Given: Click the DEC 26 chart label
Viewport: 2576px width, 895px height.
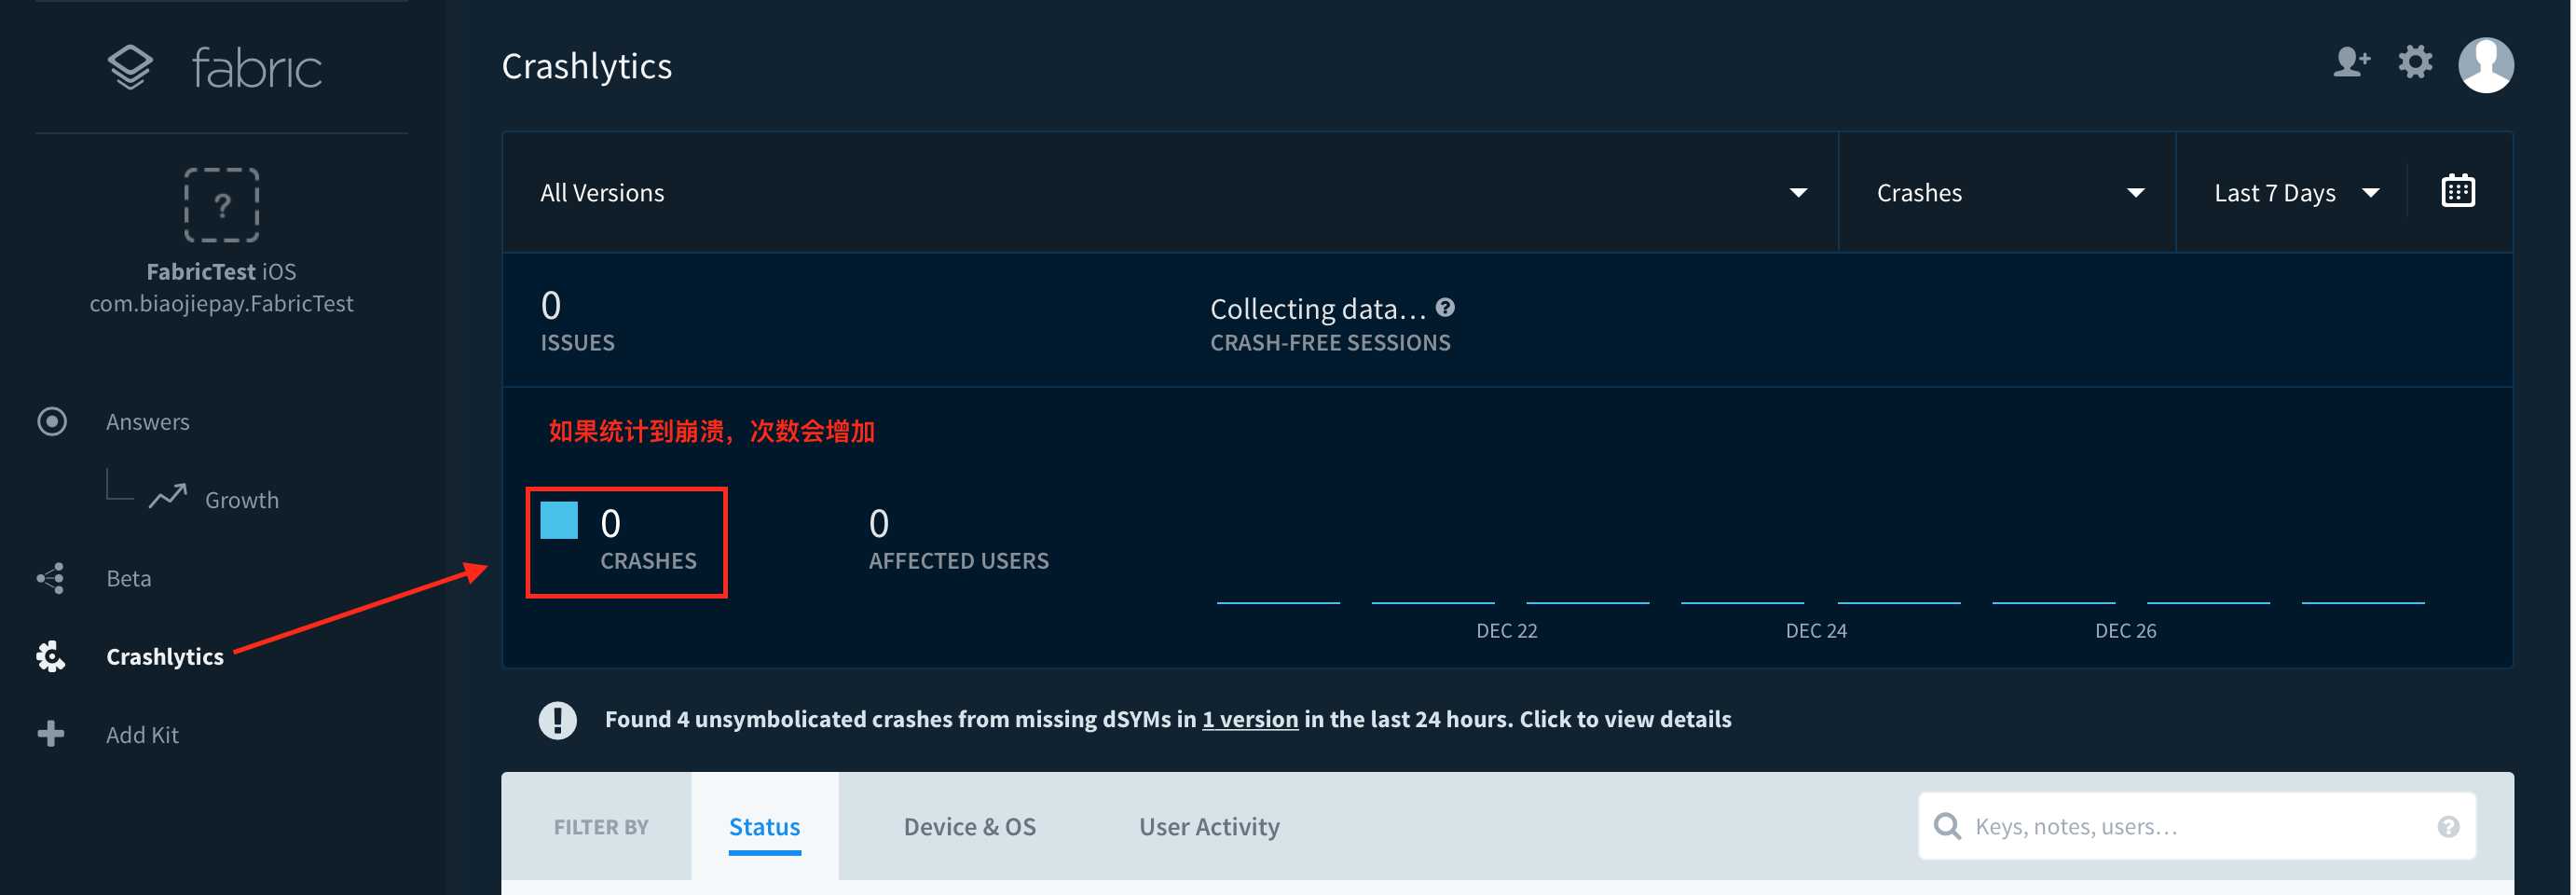Looking at the screenshot, I should (2125, 631).
